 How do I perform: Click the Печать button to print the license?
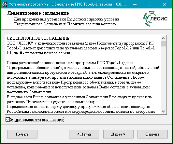[22, 134]
